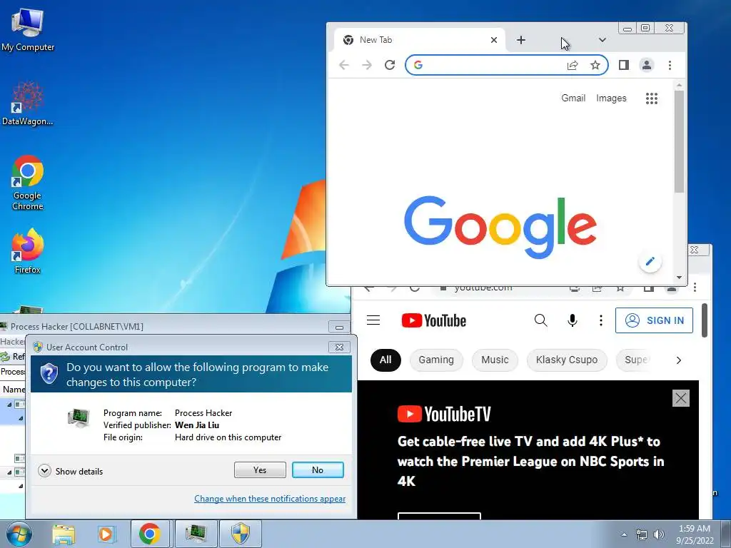This screenshot has height=548, width=731.
Task: Open the Chrome profile avatar in New Tab window
Action: [647, 65]
